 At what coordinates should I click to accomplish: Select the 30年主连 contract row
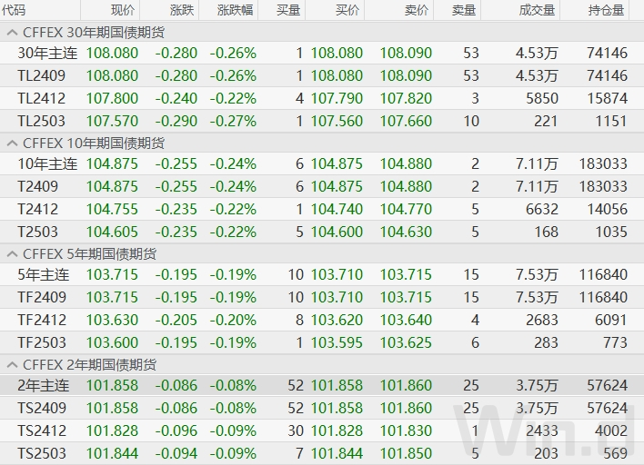(322, 53)
